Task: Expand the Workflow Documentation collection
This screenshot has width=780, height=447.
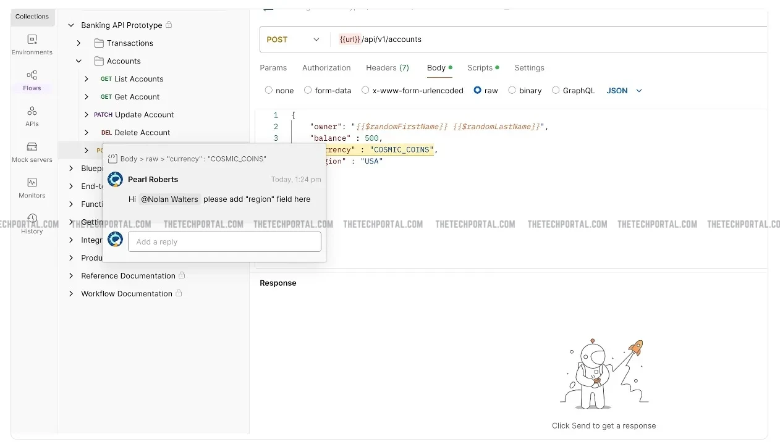Action: 71,294
